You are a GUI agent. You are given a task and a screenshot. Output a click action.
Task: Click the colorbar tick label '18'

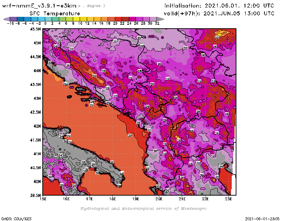click(x=108, y=23)
